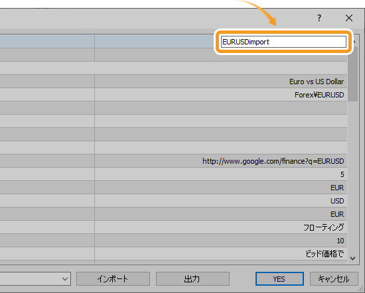Viewport: 365px width, 293px height.
Task: Select the value 10 cell
Action: click(x=221, y=241)
